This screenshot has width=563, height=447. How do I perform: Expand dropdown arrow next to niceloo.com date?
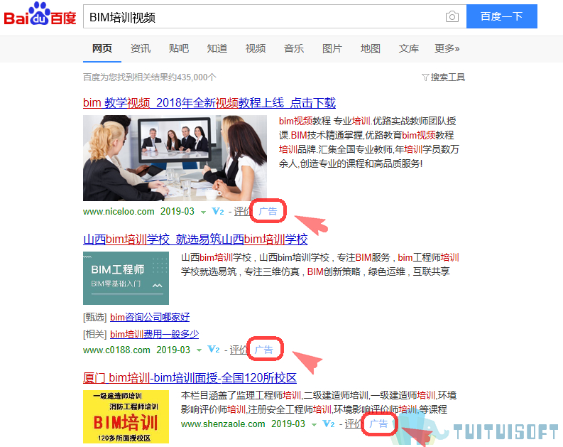pos(203,212)
